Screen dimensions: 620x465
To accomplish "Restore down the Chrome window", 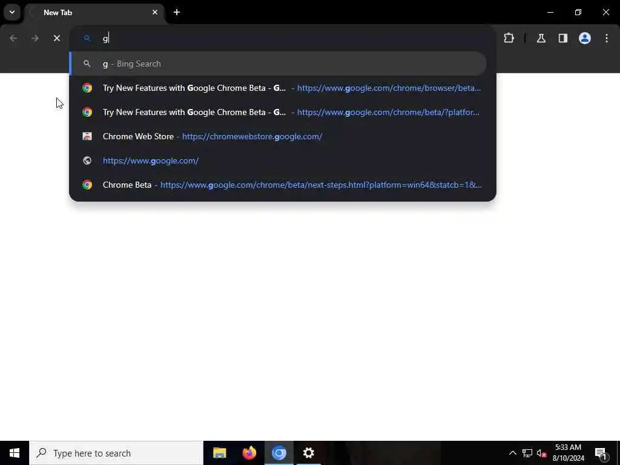I will click(x=578, y=12).
